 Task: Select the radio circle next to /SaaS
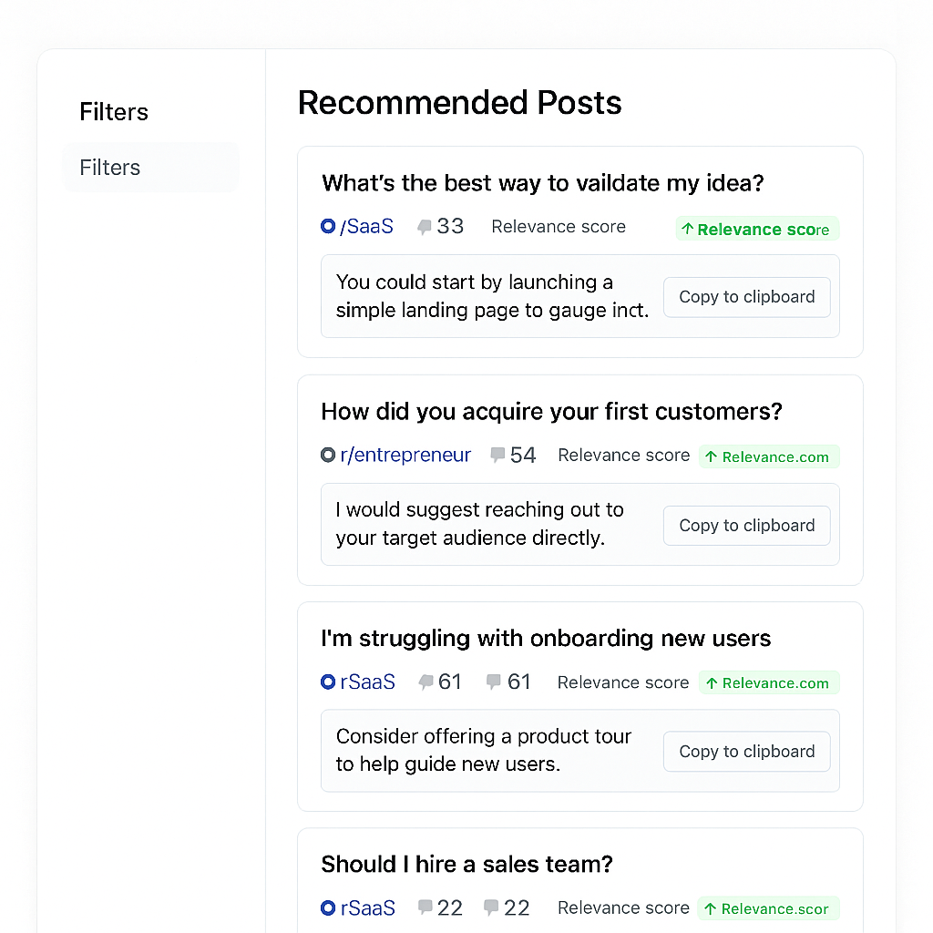pyautogui.click(x=328, y=226)
